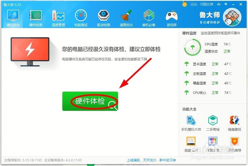This screenshot has width=248, height=166.
Task: Switch to the 硬件体检 tab
Action: [13, 18]
